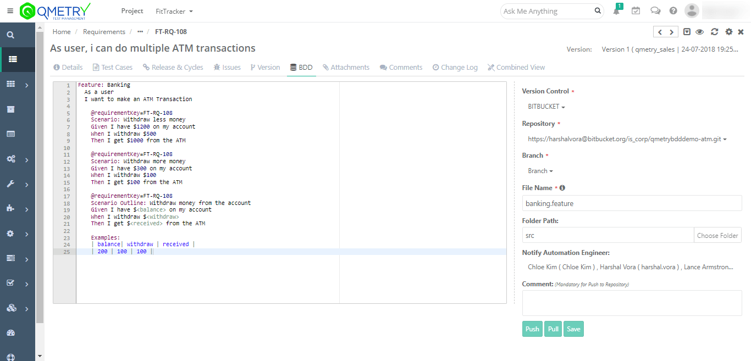
Task: Open the grid module sidebar icon
Action: click(x=10, y=84)
